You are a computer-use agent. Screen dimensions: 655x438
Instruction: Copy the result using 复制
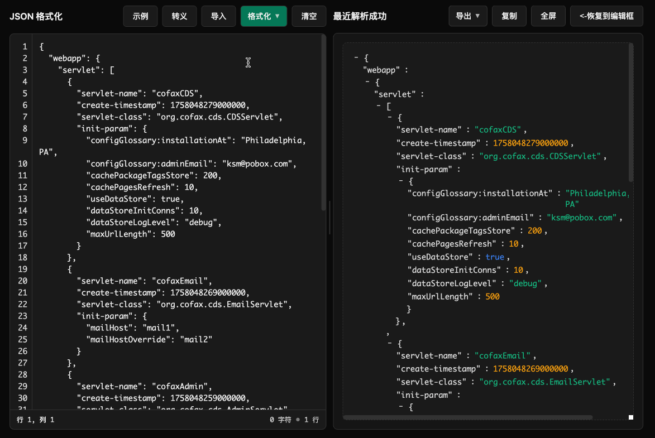[509, 16]
